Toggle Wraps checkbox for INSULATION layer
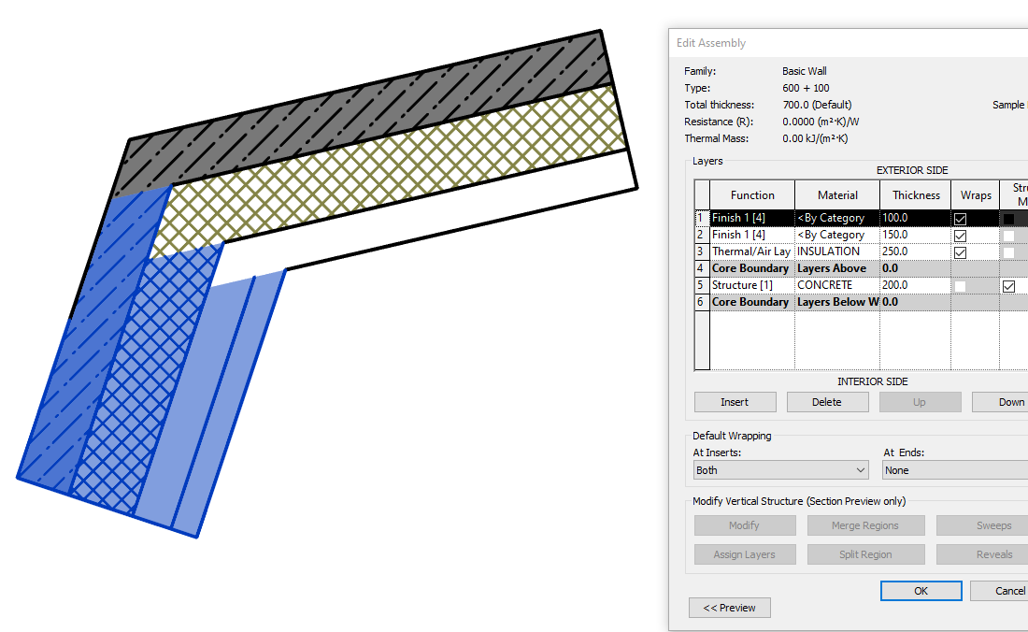 point(960,253)
